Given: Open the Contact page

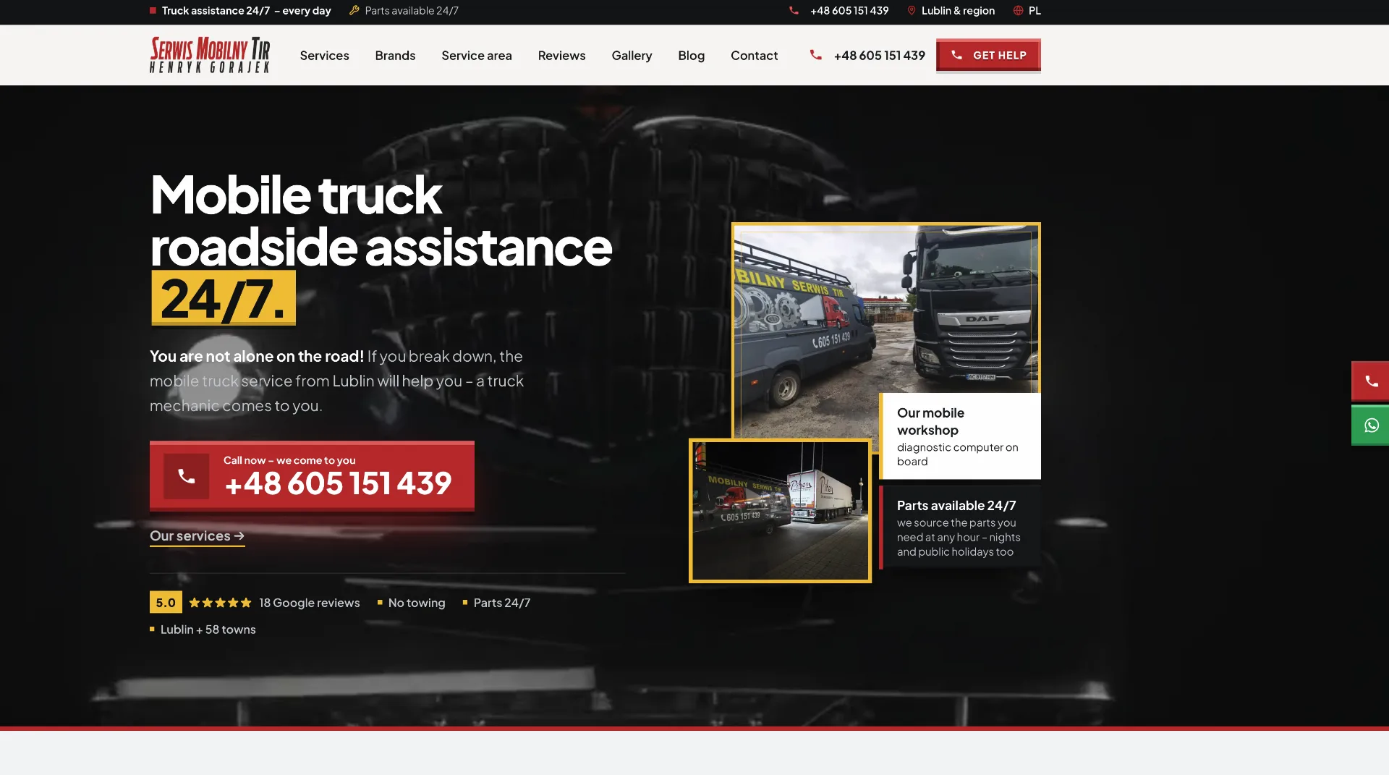Looking at the screenshot, I should pos(754,56).
